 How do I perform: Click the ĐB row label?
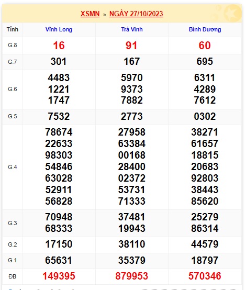pos(12,276)
